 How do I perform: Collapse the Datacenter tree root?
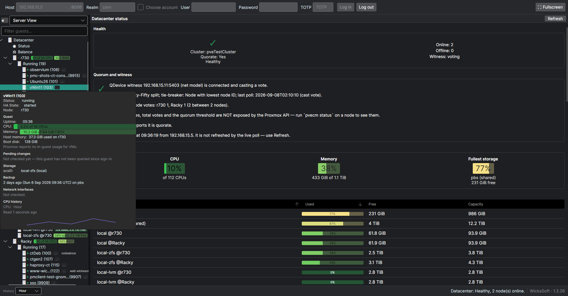pos(1,40)
